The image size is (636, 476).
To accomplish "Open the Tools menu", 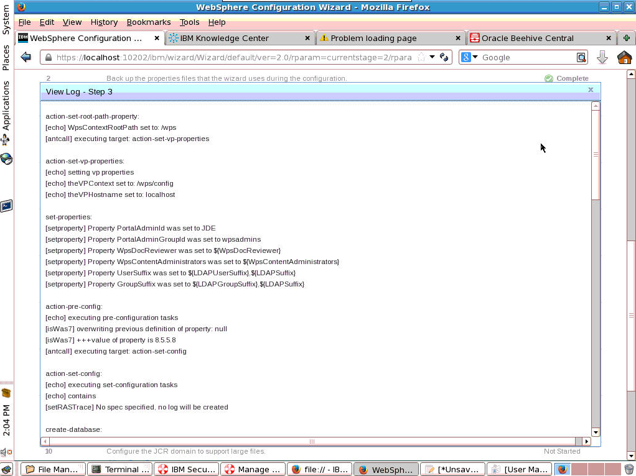I will click(189, 22).
